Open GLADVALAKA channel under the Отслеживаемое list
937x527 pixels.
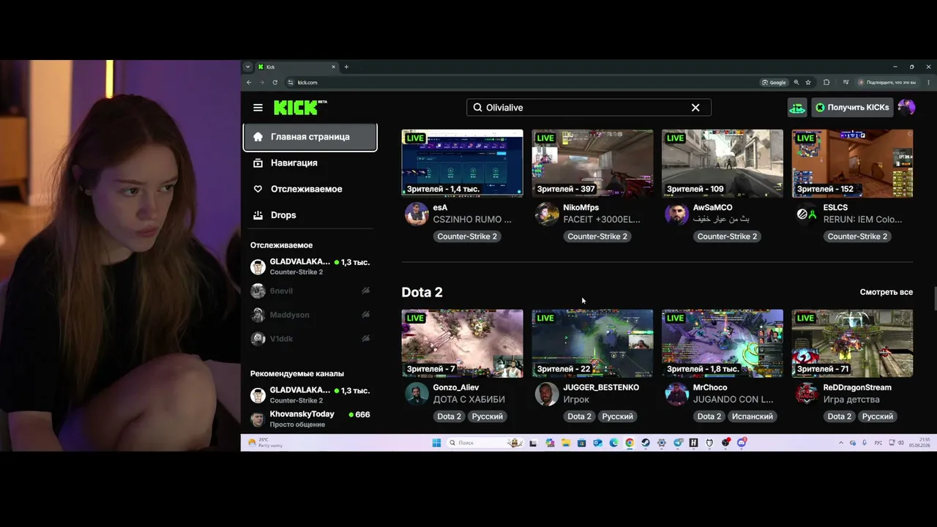310,266
